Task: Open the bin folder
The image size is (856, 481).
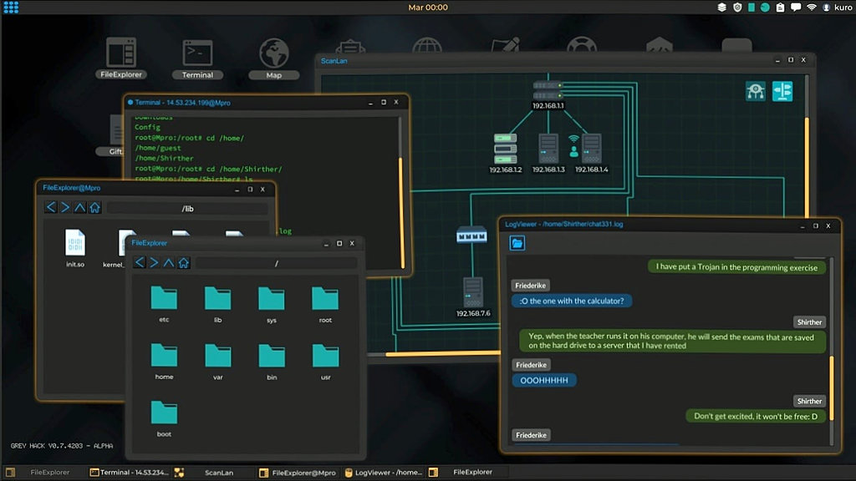Action: [272, 361]
